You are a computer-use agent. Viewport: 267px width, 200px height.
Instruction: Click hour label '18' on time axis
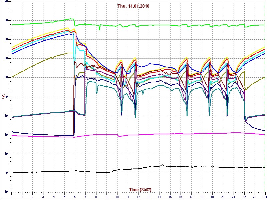click(202, 197)
